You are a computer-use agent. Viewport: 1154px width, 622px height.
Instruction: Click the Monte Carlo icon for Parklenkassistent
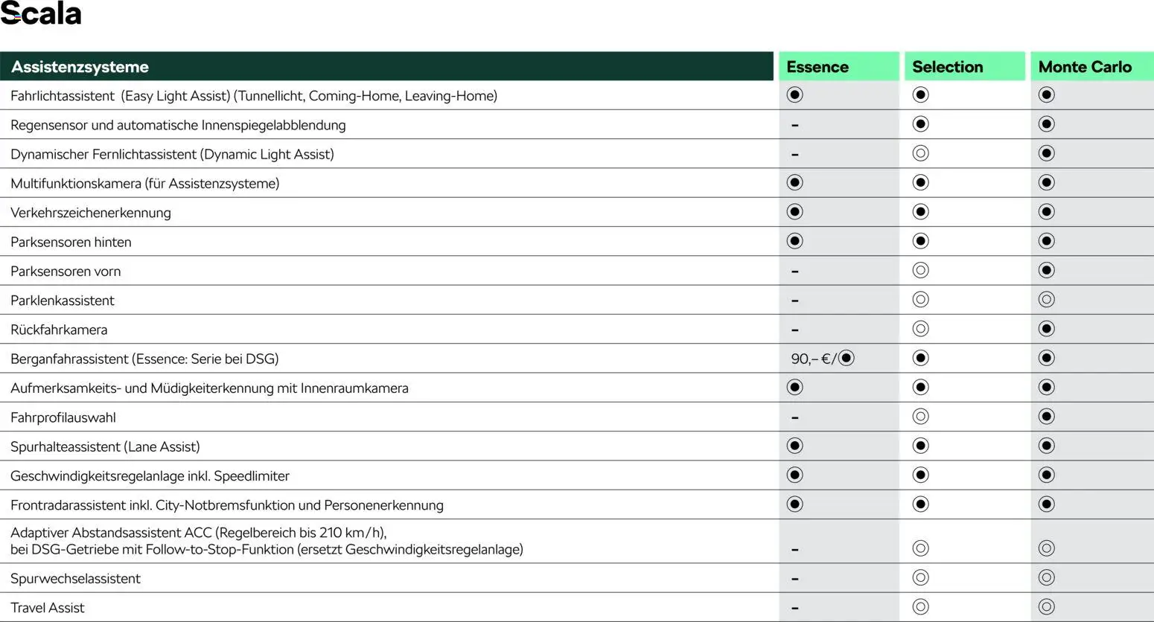click(x=1046, y=300)
